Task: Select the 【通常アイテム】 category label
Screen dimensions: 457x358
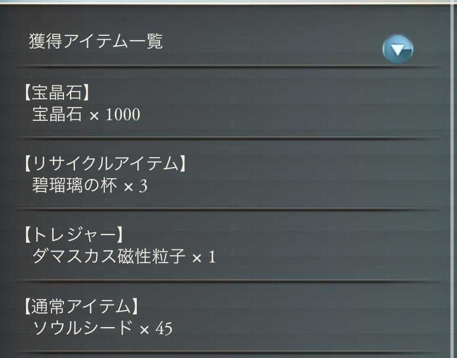Action: coord(80,306)
